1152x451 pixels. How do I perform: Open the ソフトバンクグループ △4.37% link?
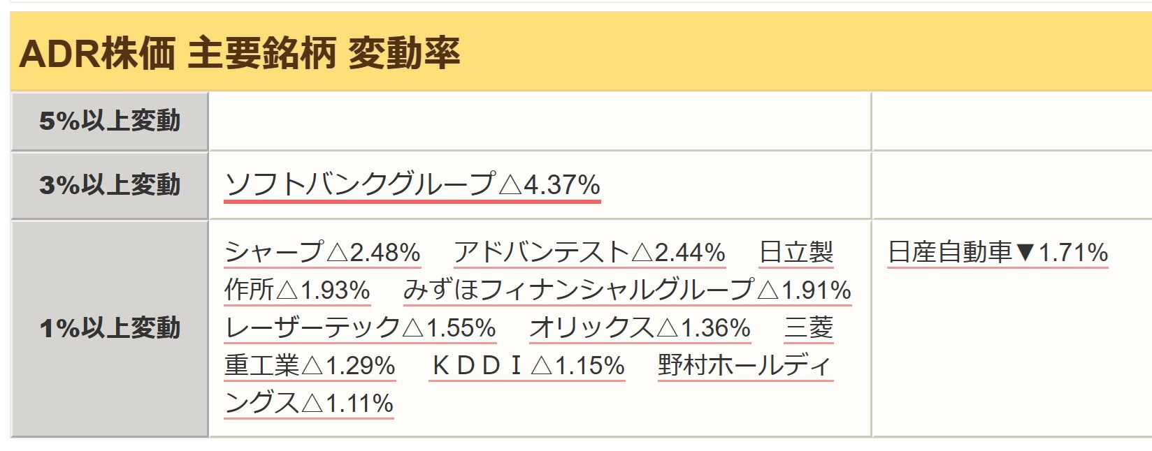[x=412, y=185]
